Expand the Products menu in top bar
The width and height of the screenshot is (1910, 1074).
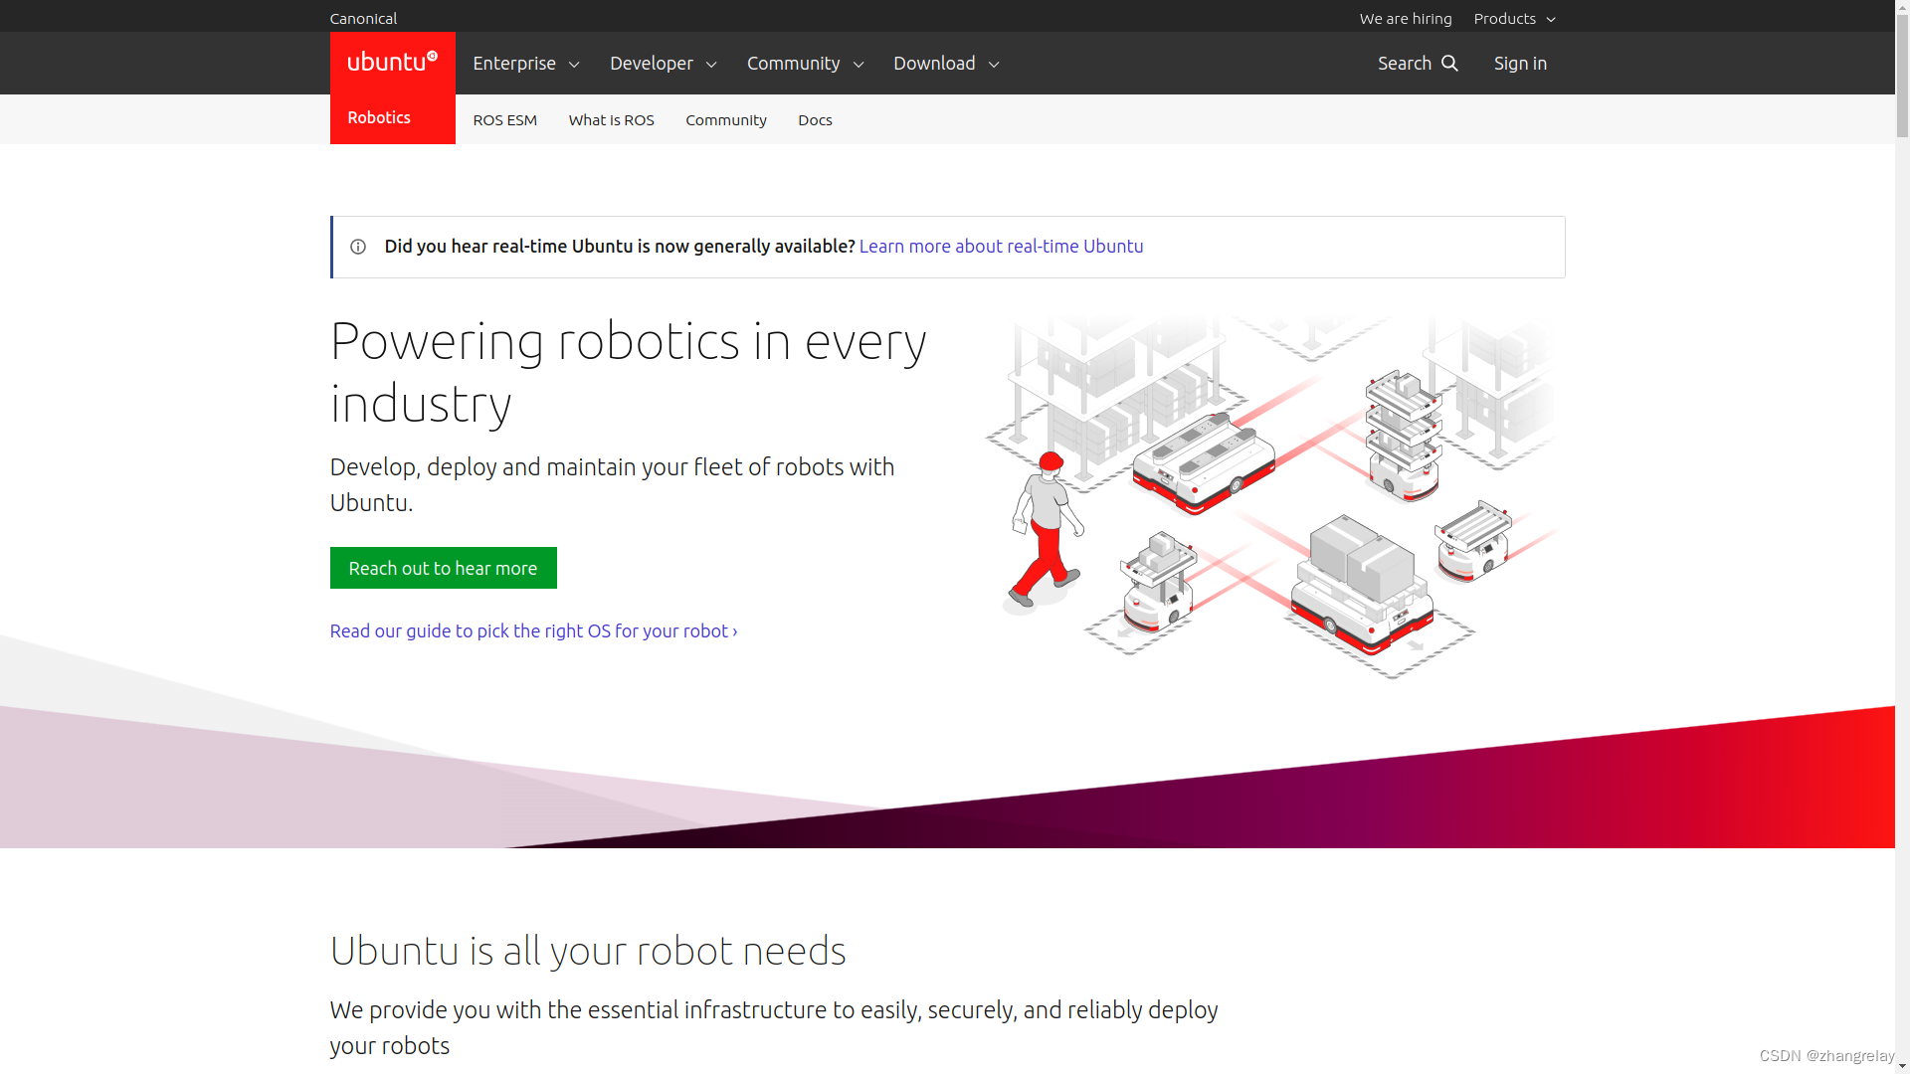tap(1514, 19)
